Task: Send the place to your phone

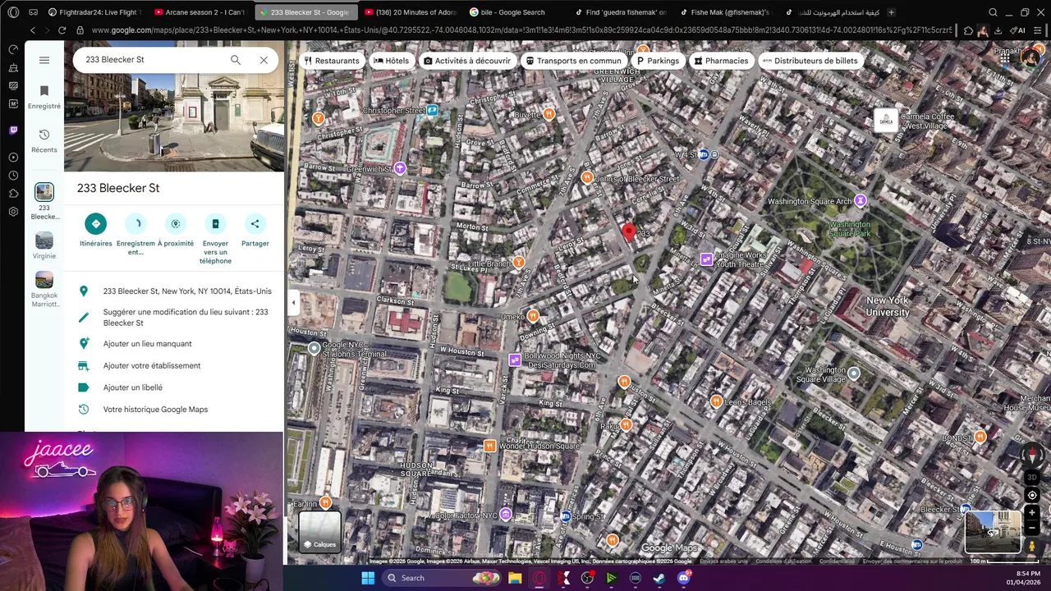Action: [x=215, y=239]
